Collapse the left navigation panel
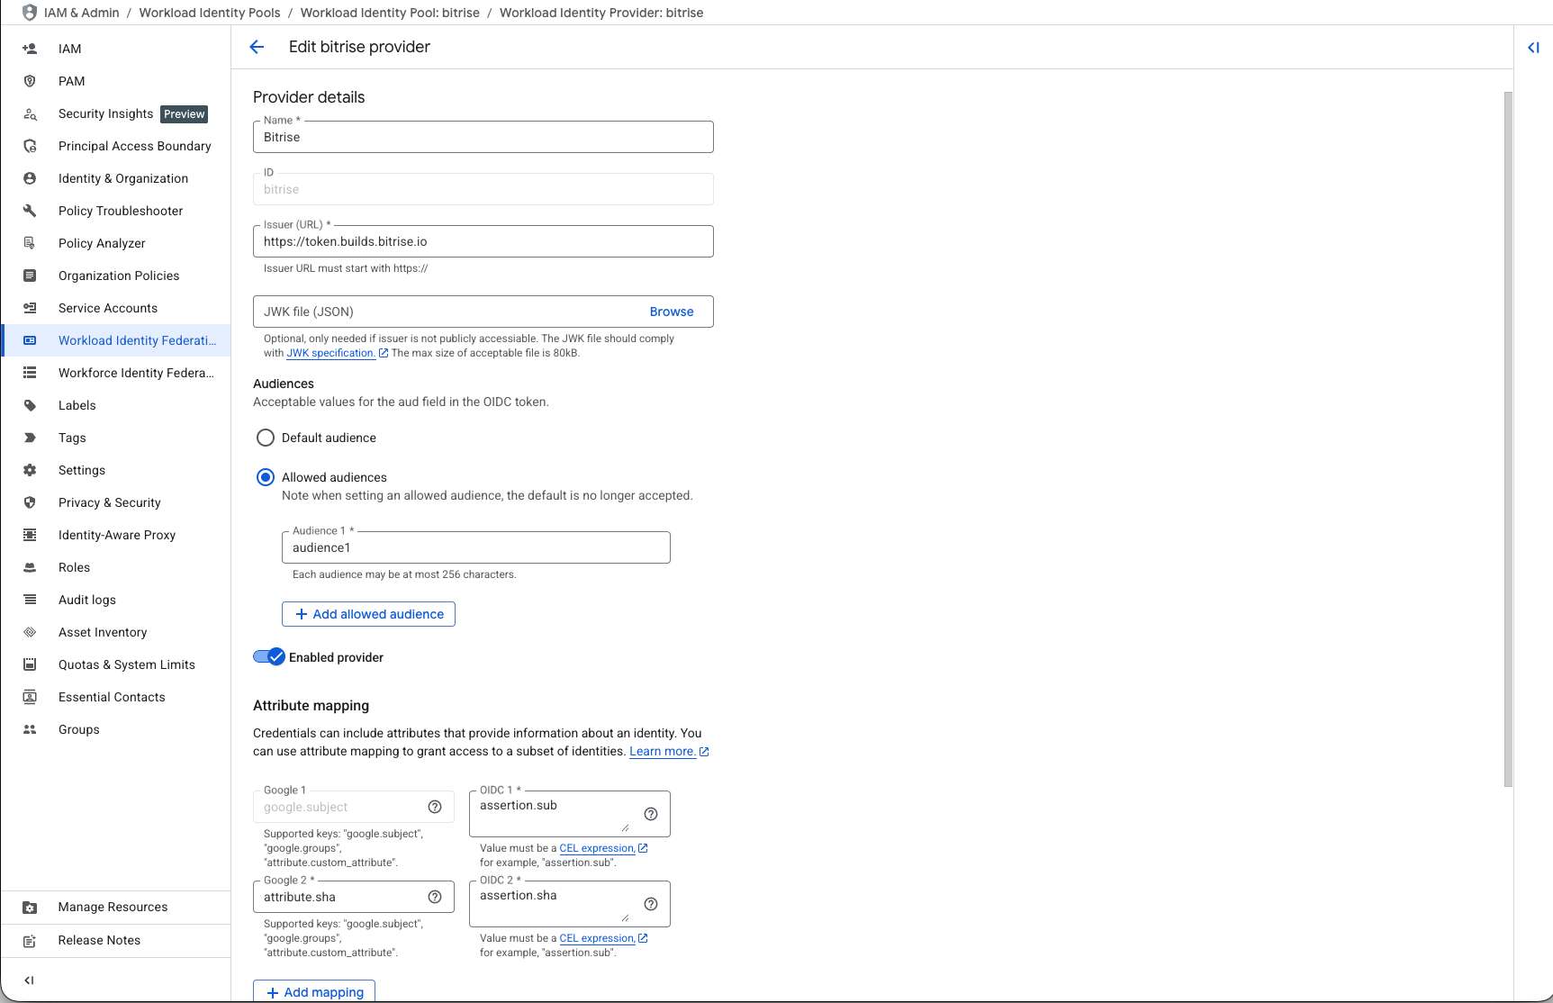The height and width of the screenshot is (1003, 1553). click(x=28, y=980)
